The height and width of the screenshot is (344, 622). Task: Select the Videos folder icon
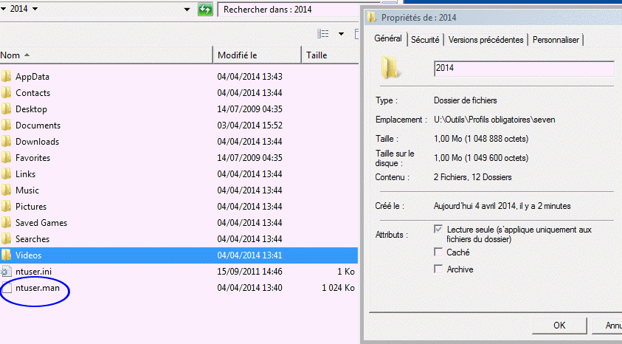click(6, 255)
